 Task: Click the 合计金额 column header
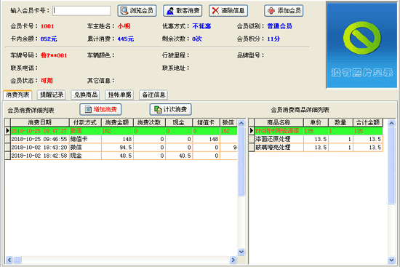click(x=368, y=122)
